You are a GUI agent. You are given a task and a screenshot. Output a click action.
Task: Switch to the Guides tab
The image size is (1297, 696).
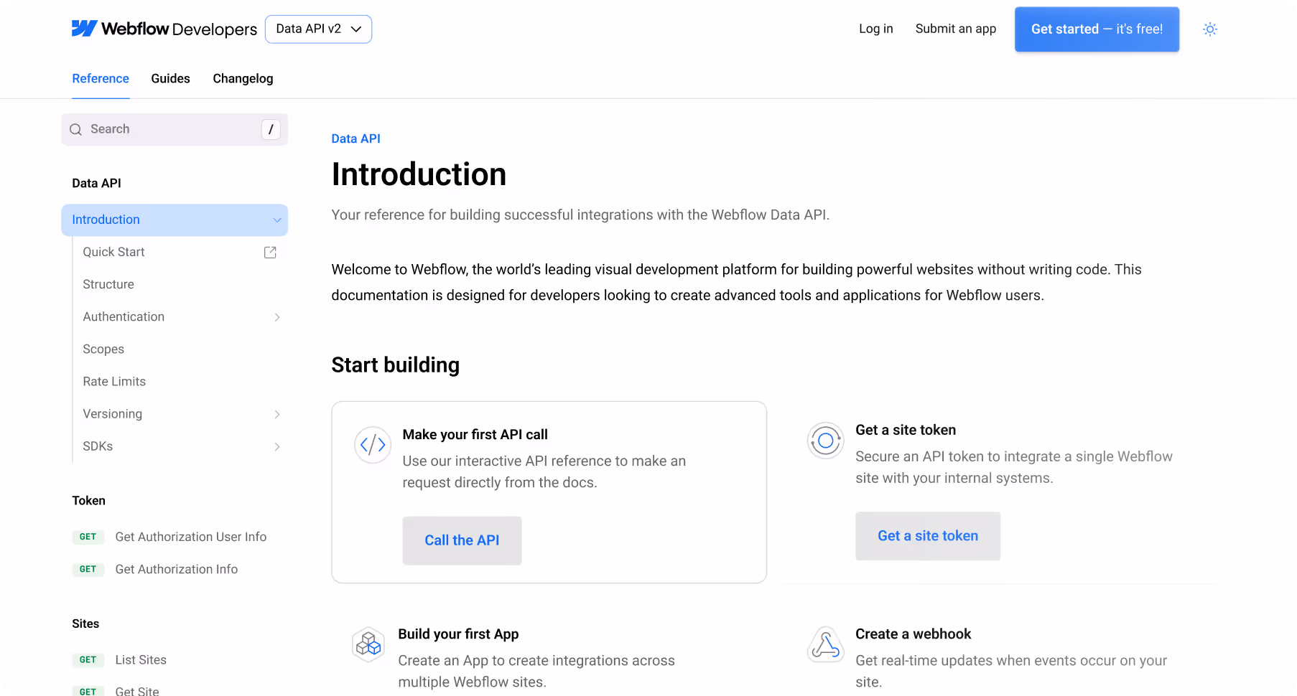[170, 79]
